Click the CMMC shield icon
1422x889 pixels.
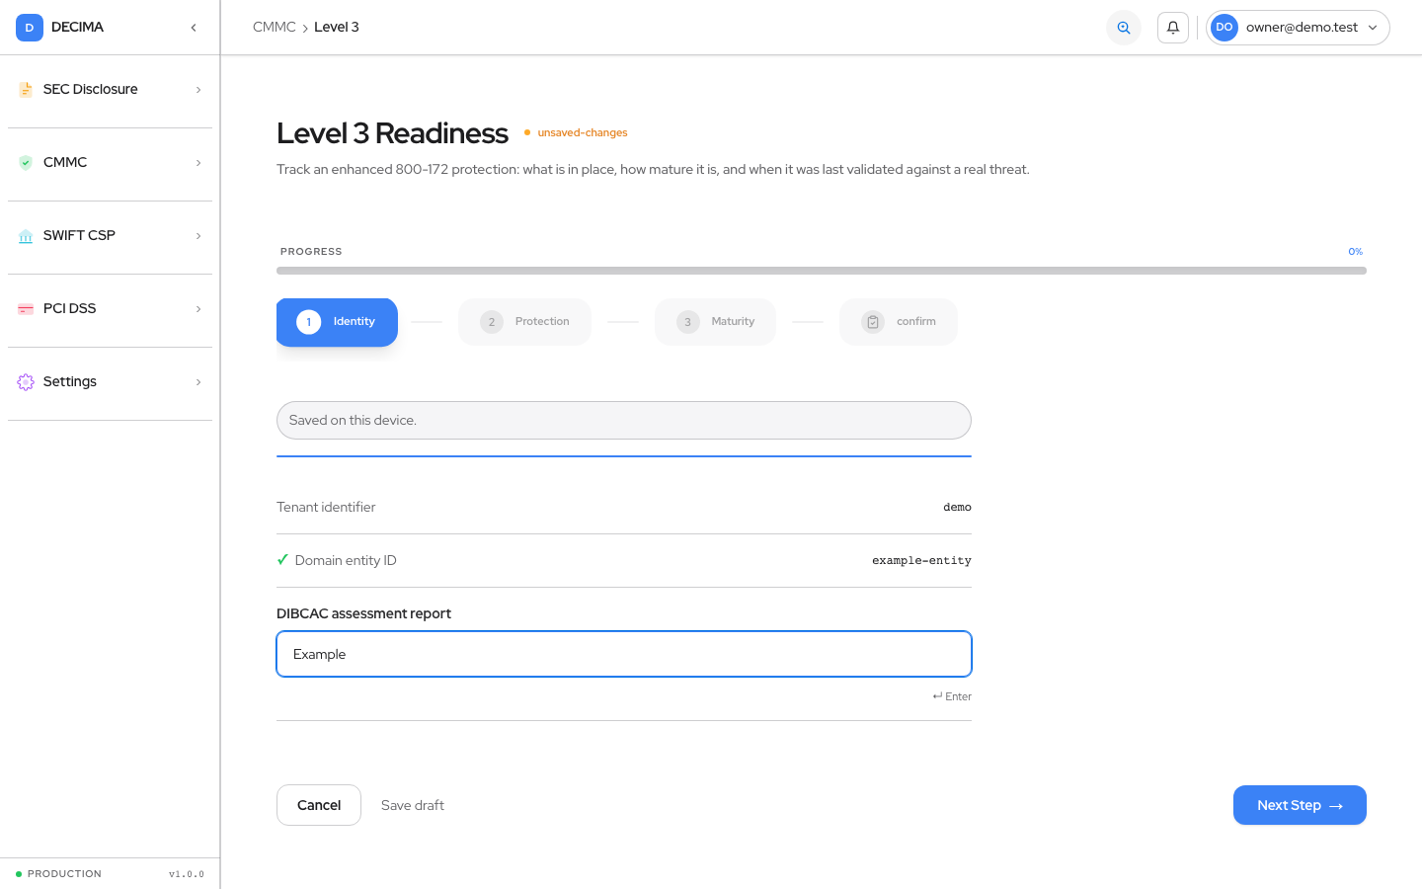coord(26,163)
